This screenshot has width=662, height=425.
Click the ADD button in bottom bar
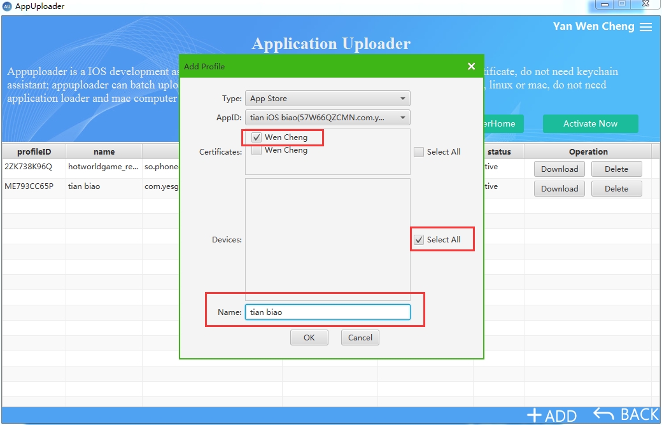pyautogui.click(x=552, y=415)
